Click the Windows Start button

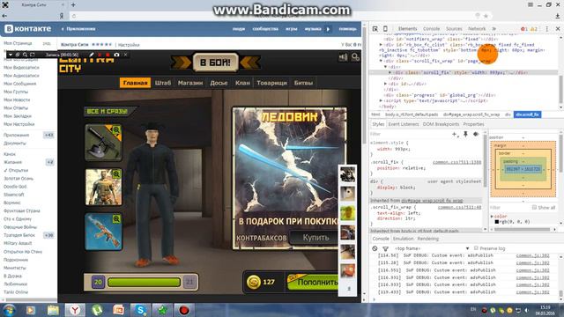pyautogui.click(x=9, y=310)
